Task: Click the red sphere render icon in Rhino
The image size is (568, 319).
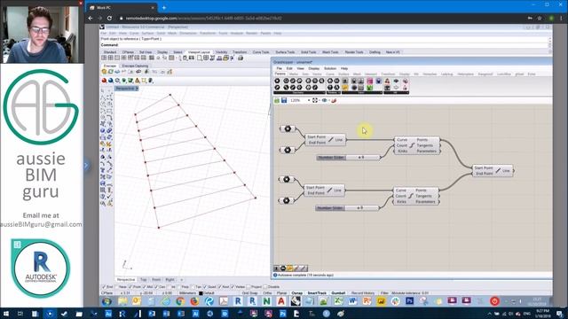Action: [105, 81]
